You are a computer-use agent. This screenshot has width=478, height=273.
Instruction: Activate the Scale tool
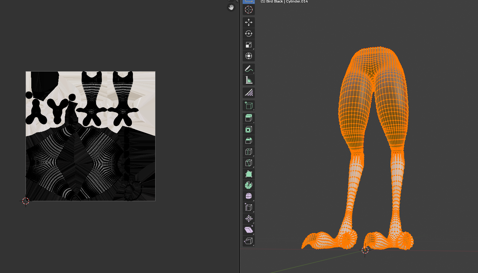pyautogui.click(x=249, y=45)
